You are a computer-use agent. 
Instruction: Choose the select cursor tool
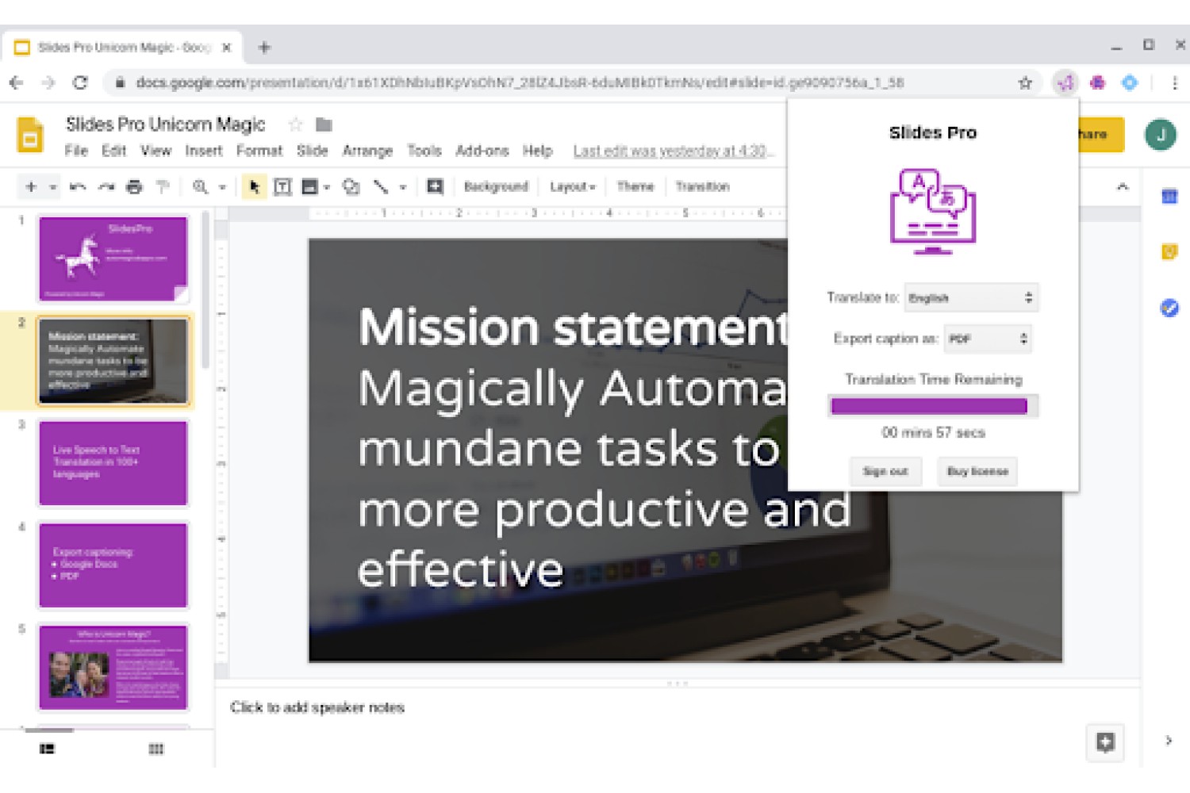pyautogui.click(x=254, y=187)
